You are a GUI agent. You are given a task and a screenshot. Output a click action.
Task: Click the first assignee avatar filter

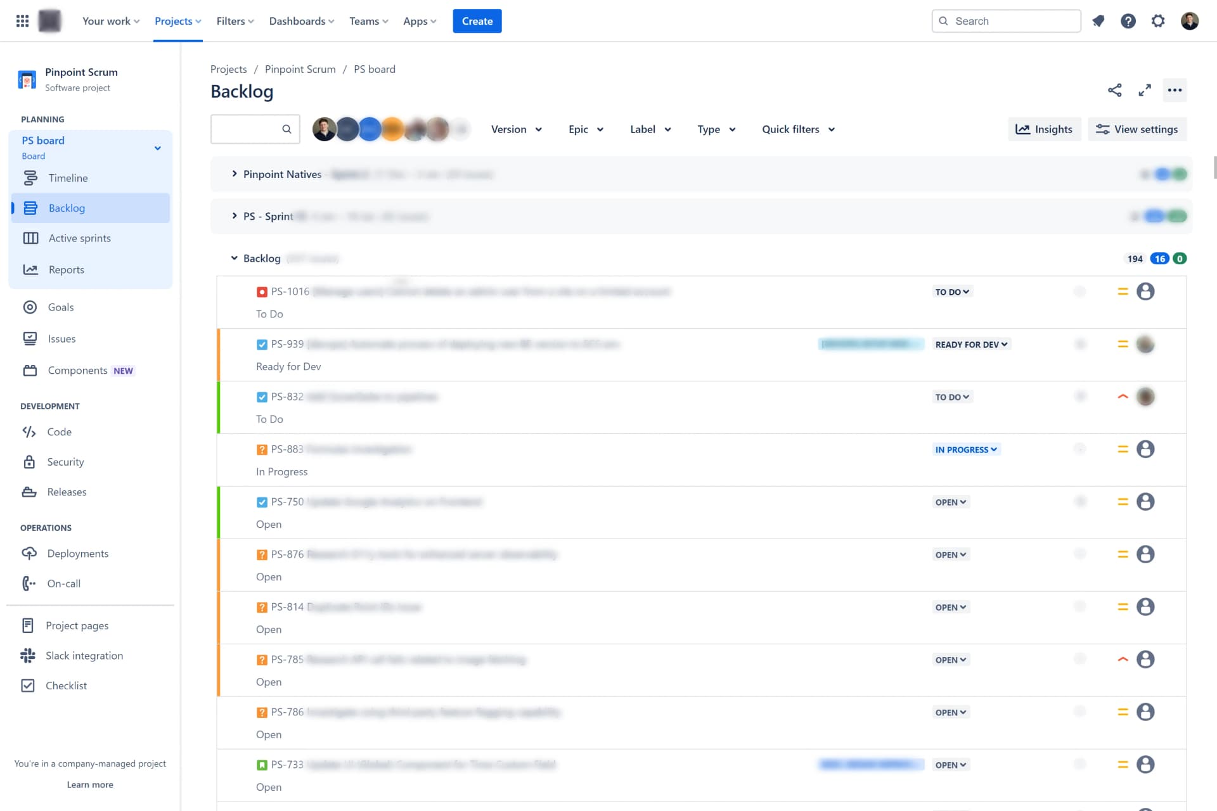point(324,129)
